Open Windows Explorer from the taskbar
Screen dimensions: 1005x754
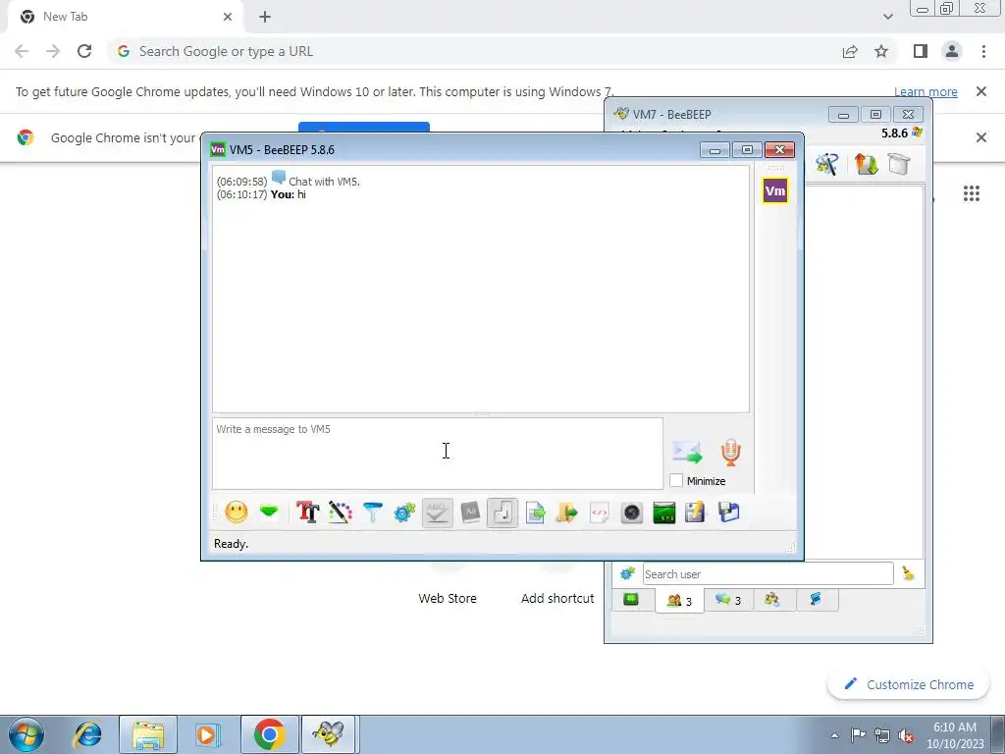click(148, 734)
